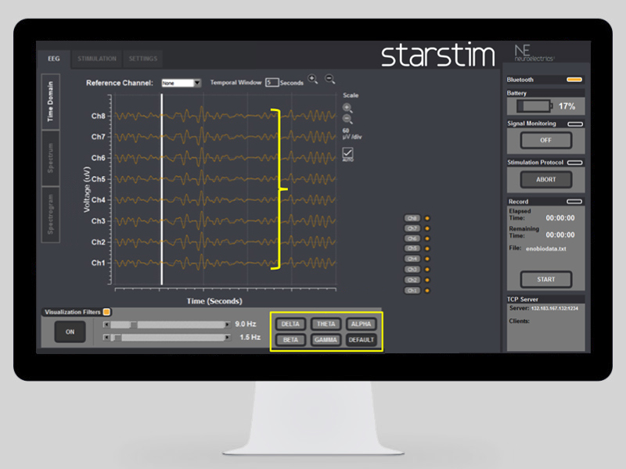
Task: Click the 17% battery value
Action: pyautogui.click(x=567, y=106)
